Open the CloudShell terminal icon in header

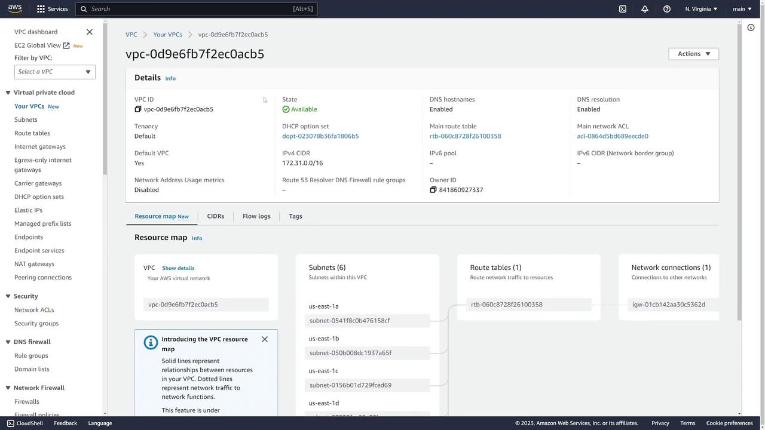pos(623,9)
